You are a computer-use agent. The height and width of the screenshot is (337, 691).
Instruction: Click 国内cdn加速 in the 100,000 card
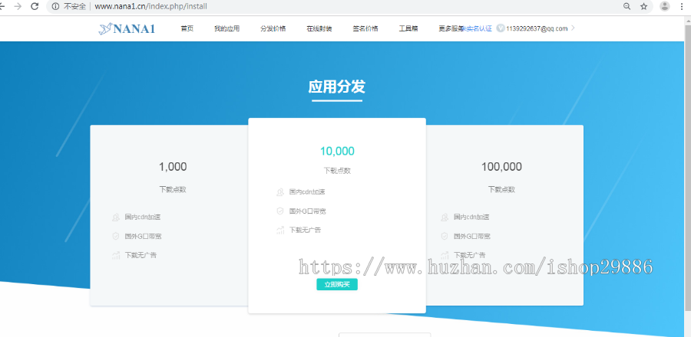pos(471,217)
